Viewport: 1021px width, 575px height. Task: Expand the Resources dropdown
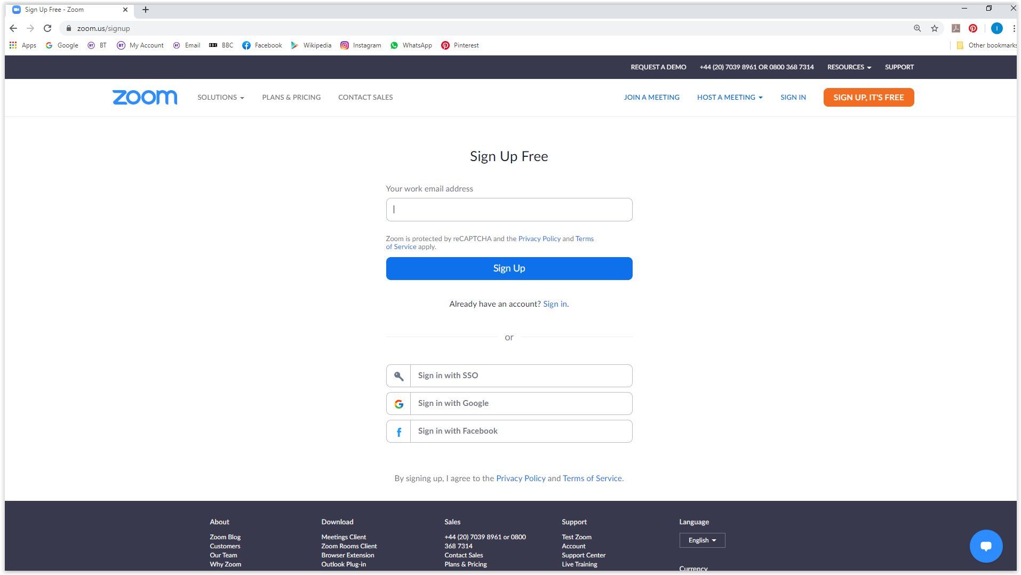(x=849, y=67)
